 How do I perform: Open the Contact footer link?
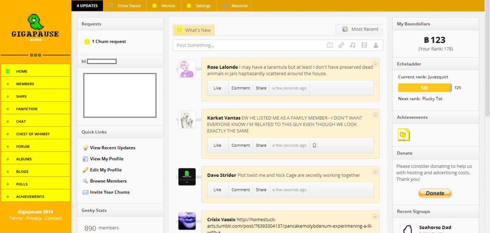54,218
